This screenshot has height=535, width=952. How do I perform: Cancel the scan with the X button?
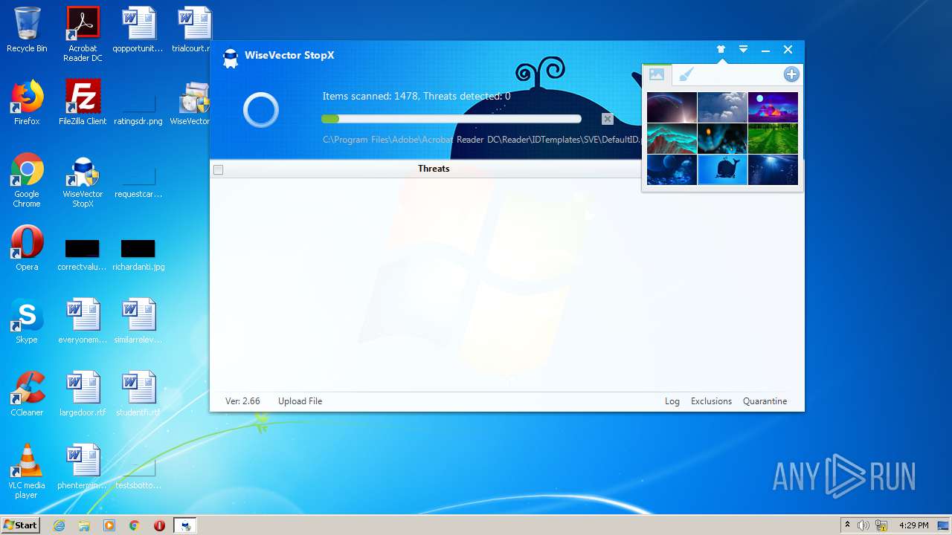click(x=608, y=119)
